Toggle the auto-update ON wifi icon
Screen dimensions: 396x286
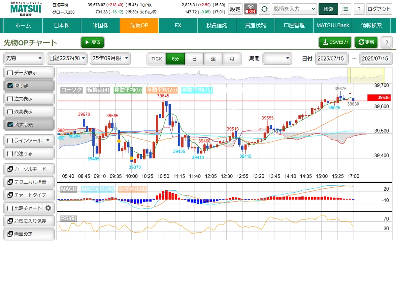[x=250, y=9]
